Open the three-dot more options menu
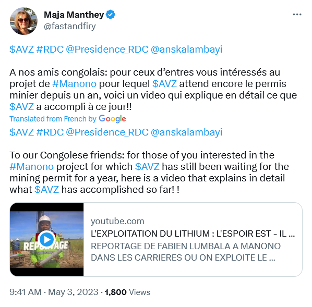This screenshot has height=307, width=312. pos(297,15)
